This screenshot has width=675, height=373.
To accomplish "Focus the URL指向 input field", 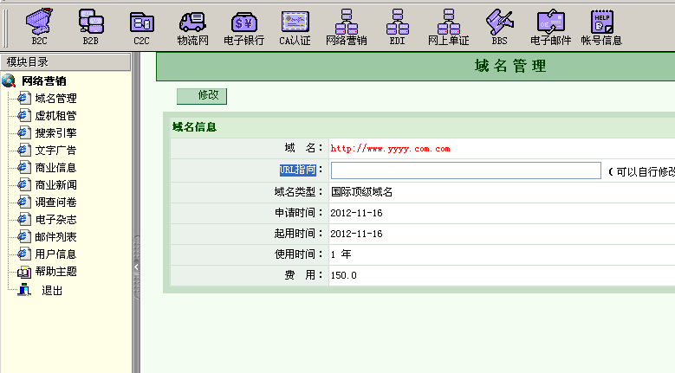I will [466, 170].
